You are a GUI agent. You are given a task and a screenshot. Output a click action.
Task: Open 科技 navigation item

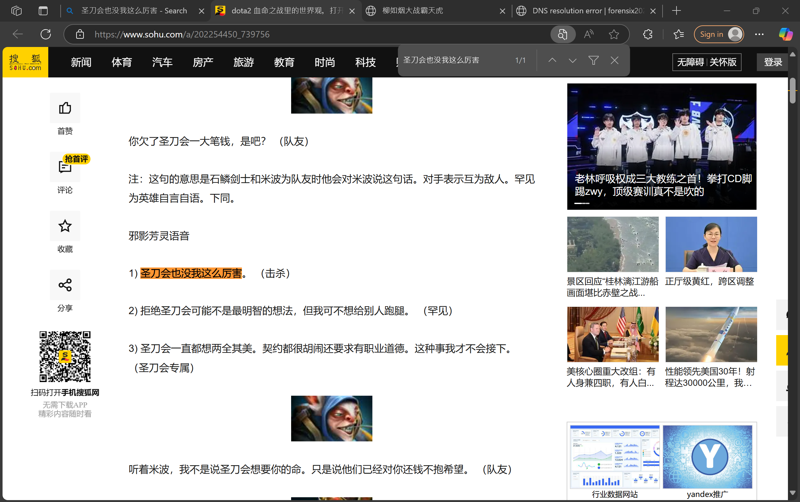click(x=365, y=62)
